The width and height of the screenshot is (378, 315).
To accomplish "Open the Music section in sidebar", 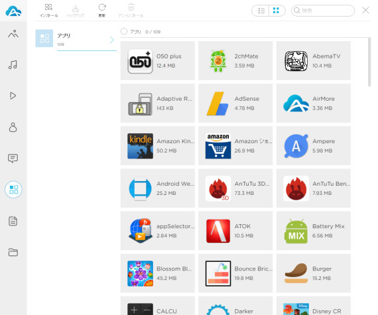I will pyautogui.click(x=13, y=65).
